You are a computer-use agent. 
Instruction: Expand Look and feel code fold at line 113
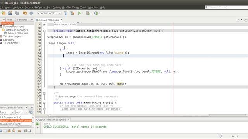45,109
